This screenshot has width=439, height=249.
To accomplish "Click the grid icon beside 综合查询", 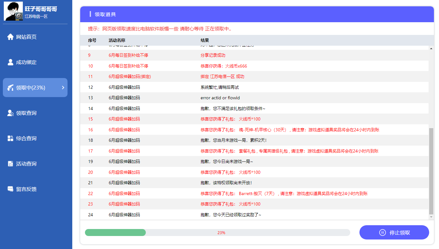I will (10, 138).
